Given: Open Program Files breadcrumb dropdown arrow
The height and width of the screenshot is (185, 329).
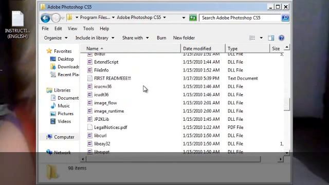Looking at the screenshot, I should coord(113,17).
